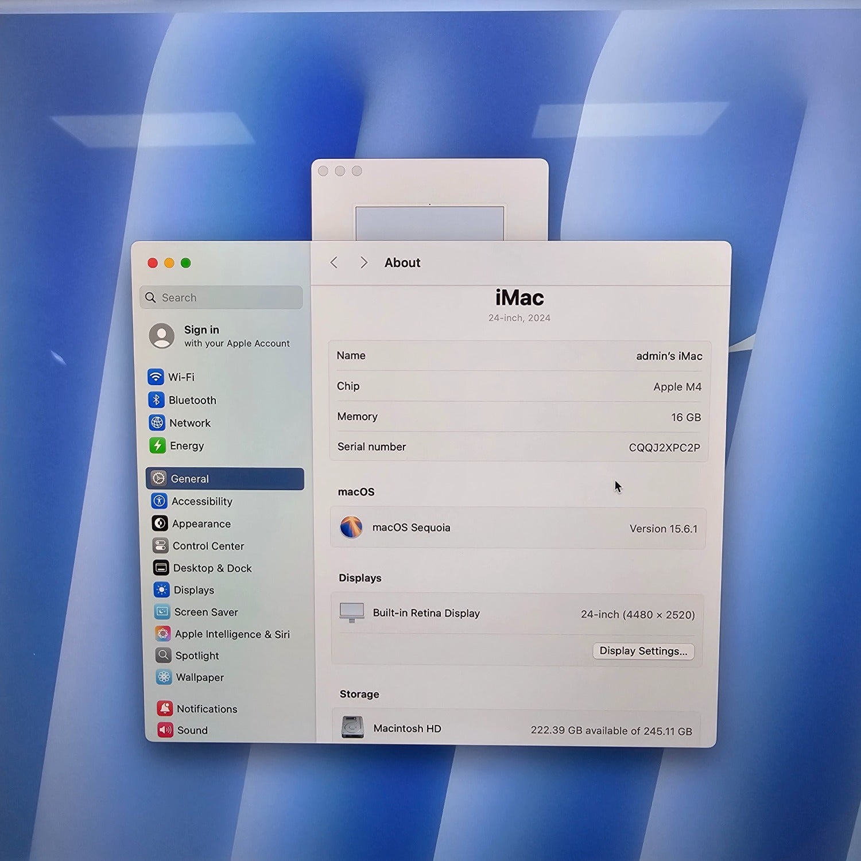Click the Built-in Retina Display monitor icon
The height and width of the screenshot is (861, 861).
(x=352, y=612)
